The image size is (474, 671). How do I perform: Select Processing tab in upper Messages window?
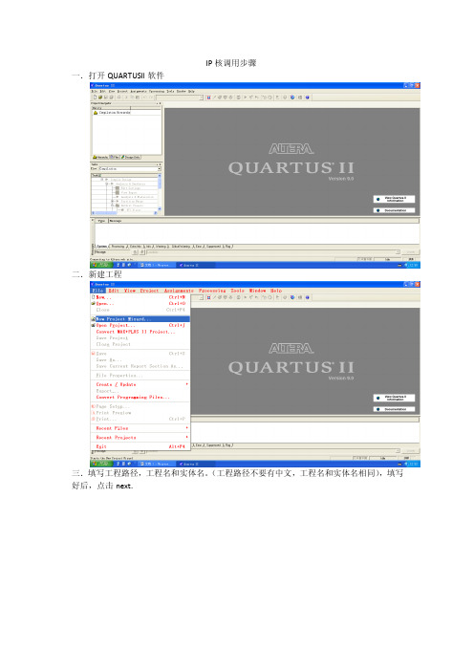point(118,247)
